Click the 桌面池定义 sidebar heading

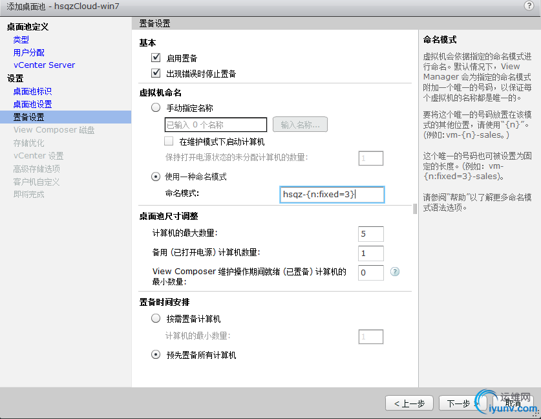click(x=28, y=27)
